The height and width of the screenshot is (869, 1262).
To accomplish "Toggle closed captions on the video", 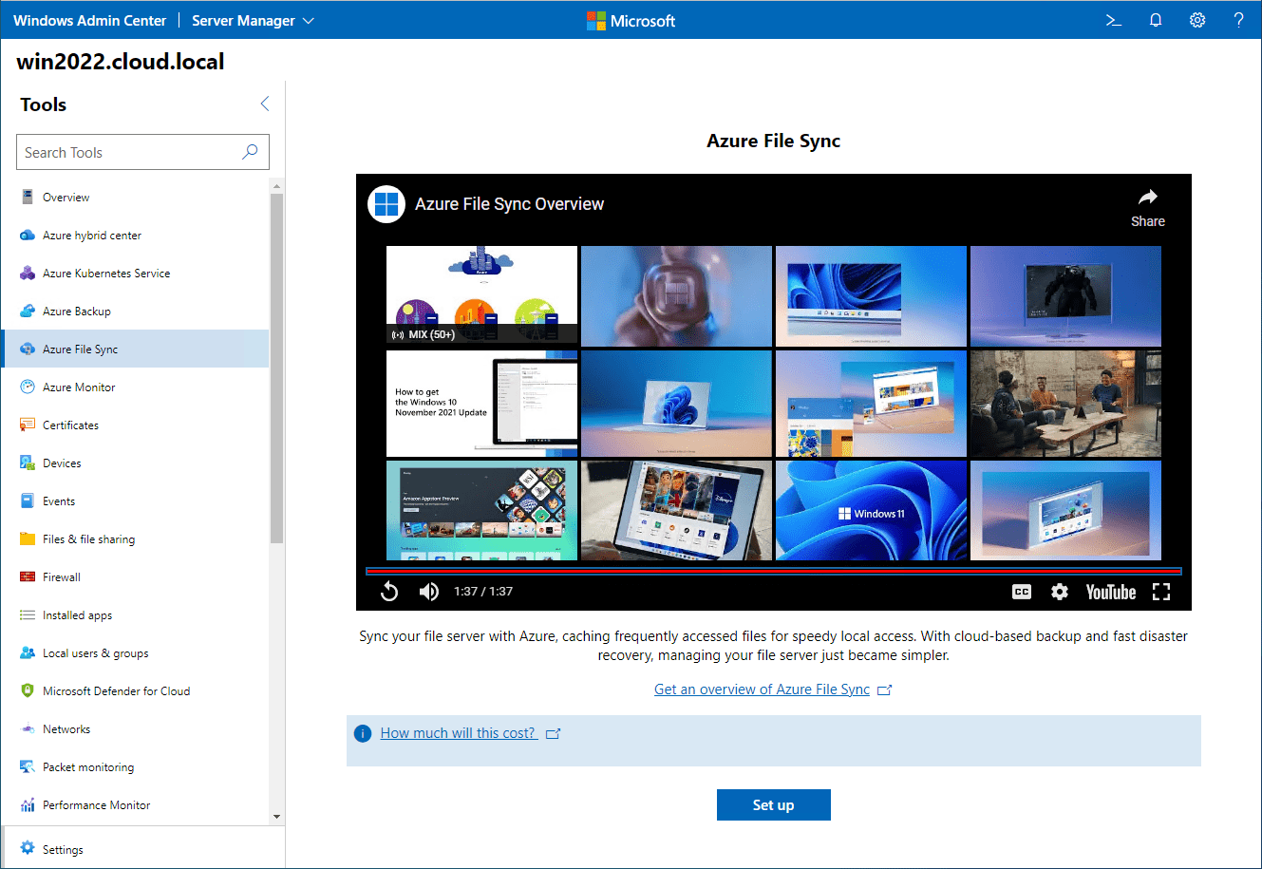I will (x=1022, y=592).
